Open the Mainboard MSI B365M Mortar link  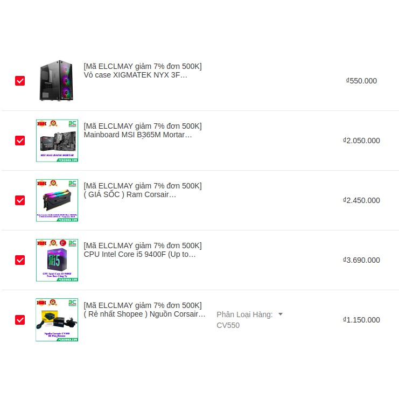pos(138,135)
